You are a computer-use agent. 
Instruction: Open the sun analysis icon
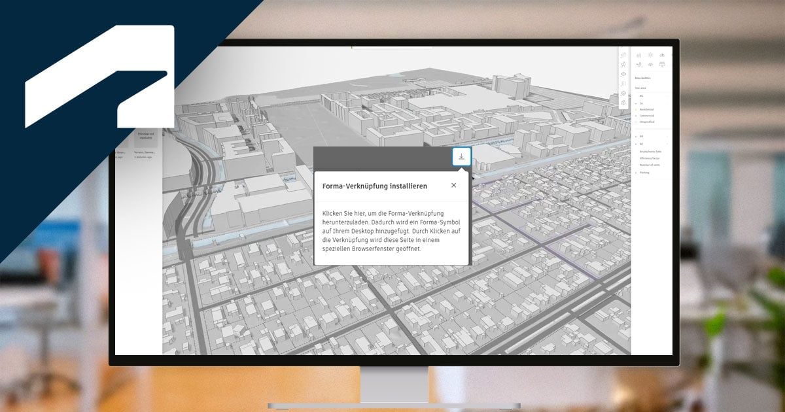coord(650,55)
